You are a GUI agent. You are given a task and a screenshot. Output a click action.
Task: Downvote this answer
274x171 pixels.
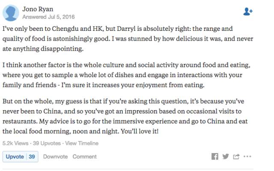pos(55,156)
